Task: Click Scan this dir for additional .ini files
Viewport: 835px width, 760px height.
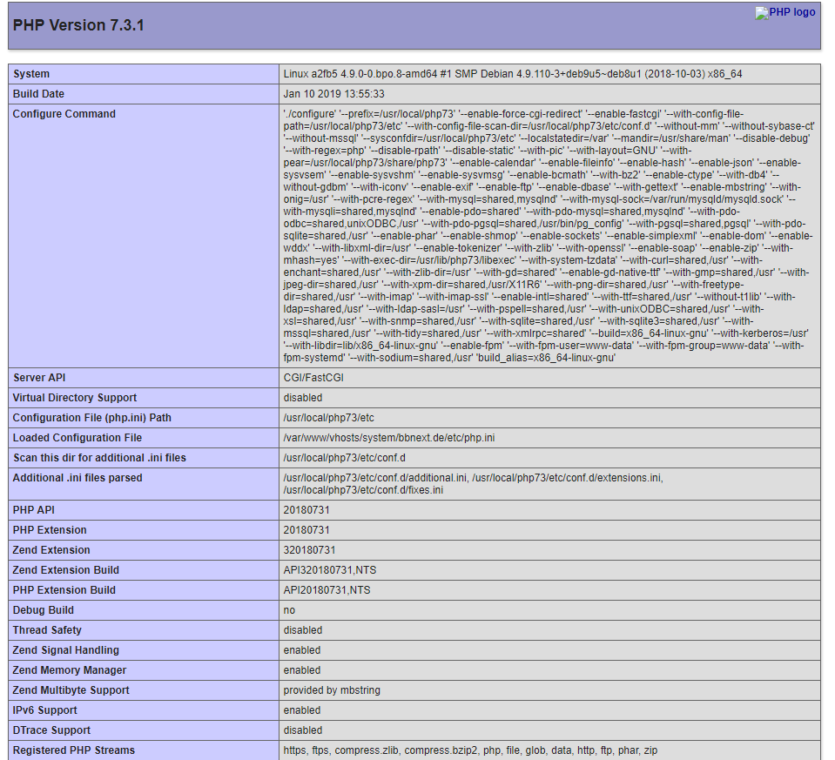Action: [99, 458]
